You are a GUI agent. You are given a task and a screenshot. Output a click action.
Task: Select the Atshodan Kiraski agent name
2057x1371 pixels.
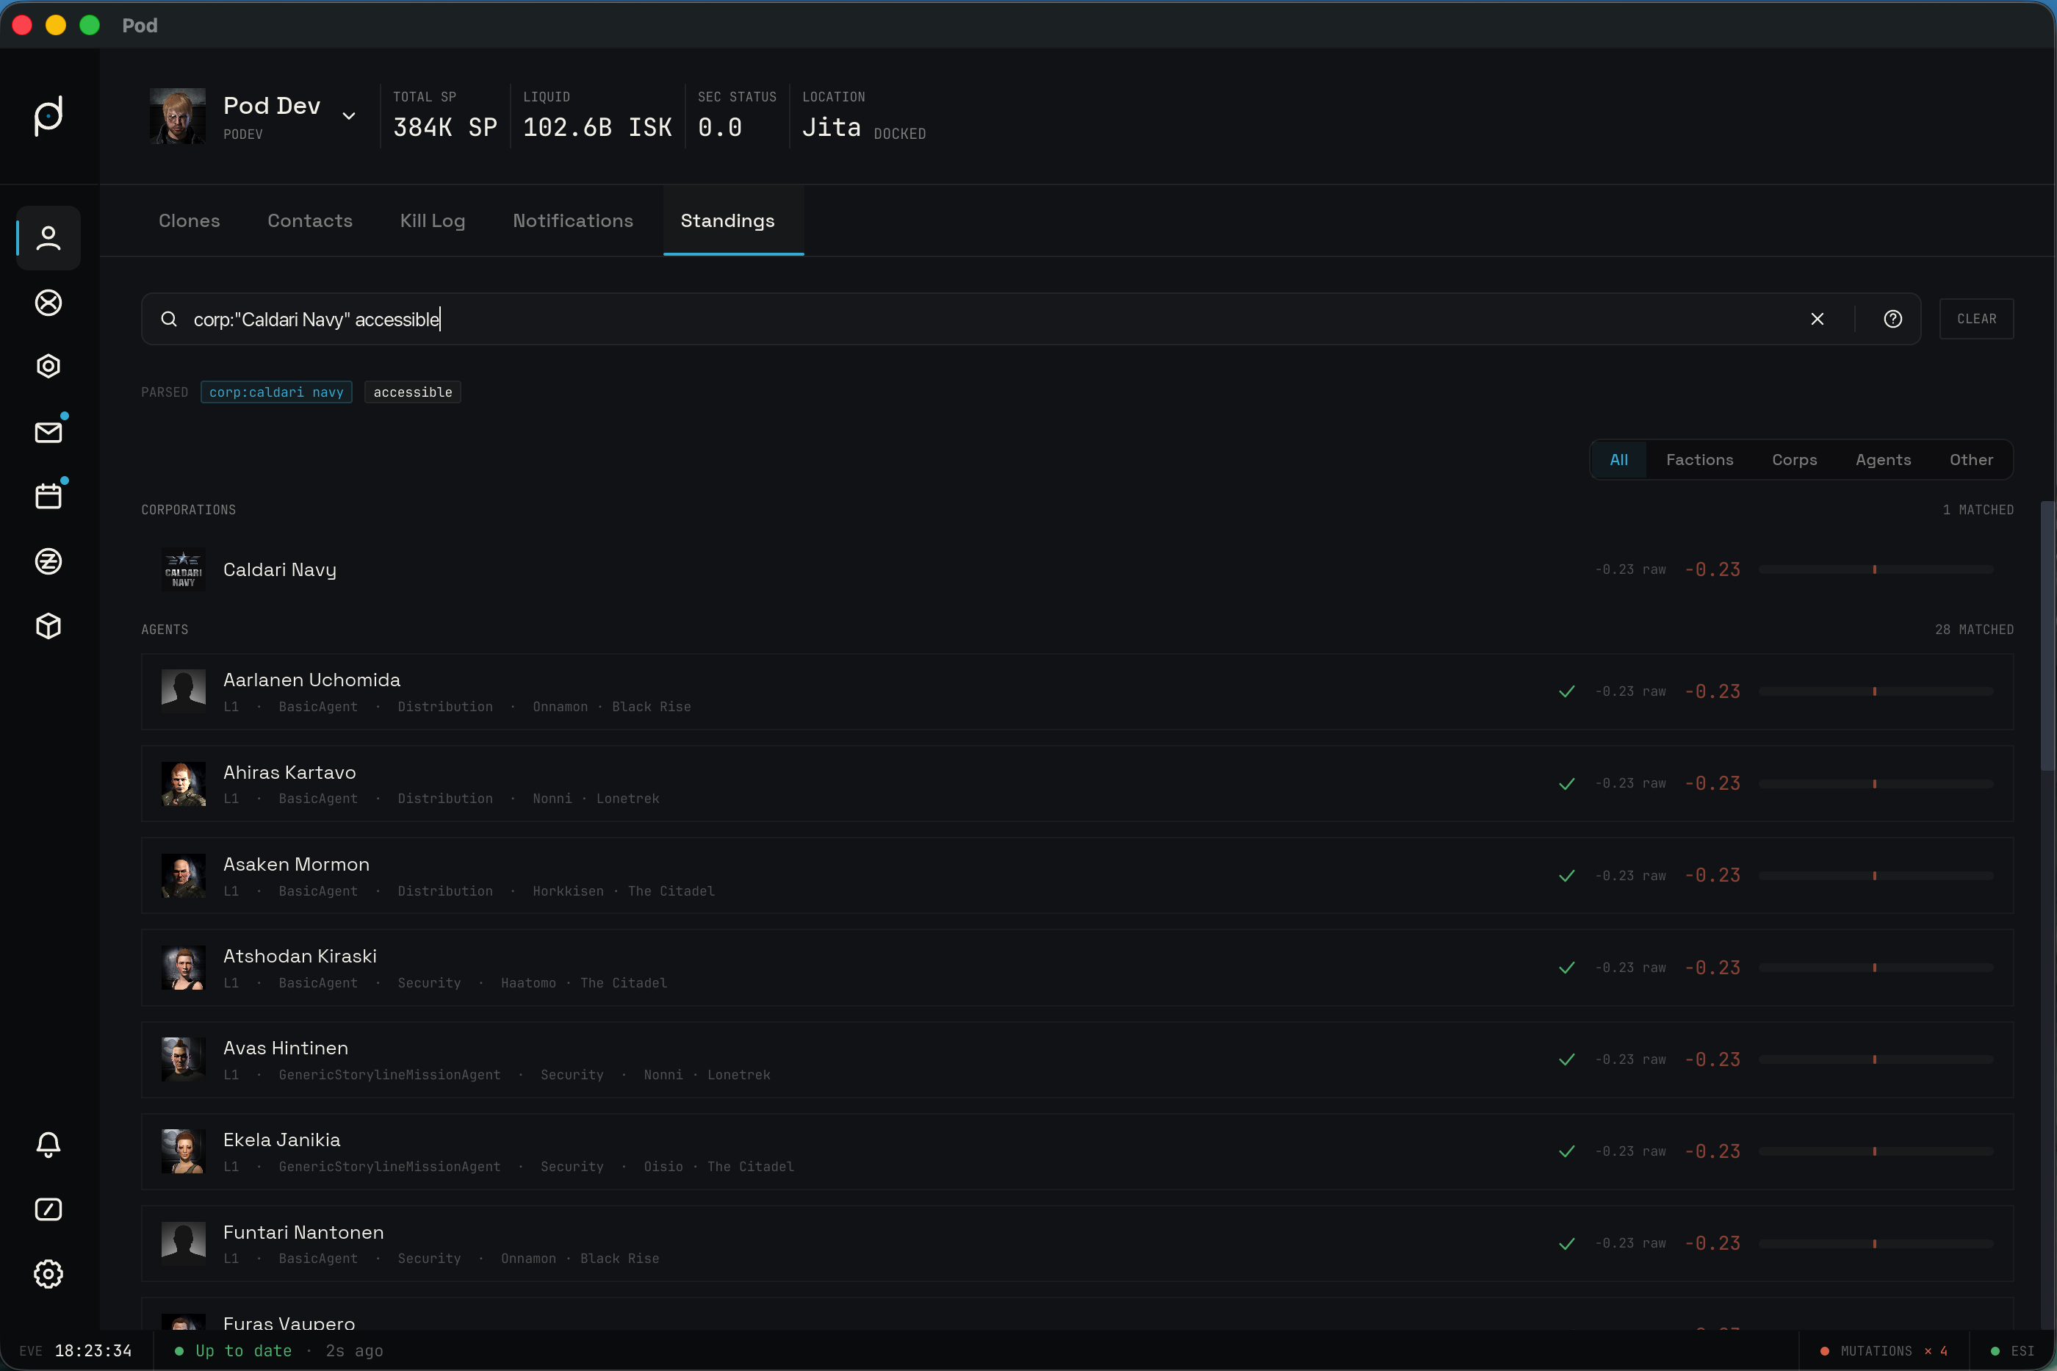point(300,956)
